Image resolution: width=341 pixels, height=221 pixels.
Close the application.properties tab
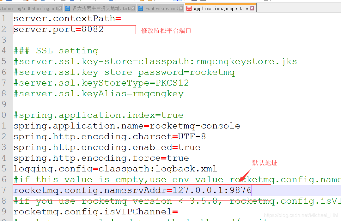tap(252, 8)
